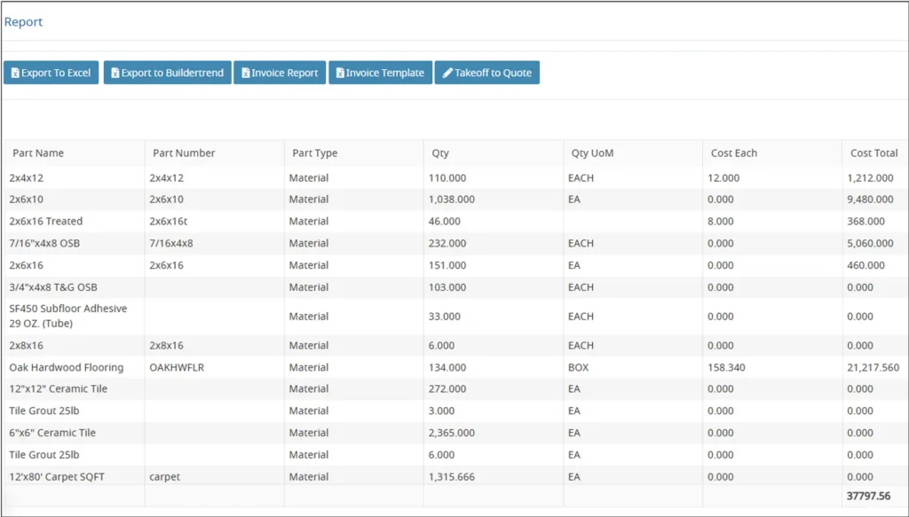Click quantity 46.000
This screenshot has width=909, height=517.
tap(445, 222)
